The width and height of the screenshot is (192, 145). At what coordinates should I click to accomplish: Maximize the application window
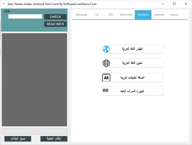coord(174,4)
